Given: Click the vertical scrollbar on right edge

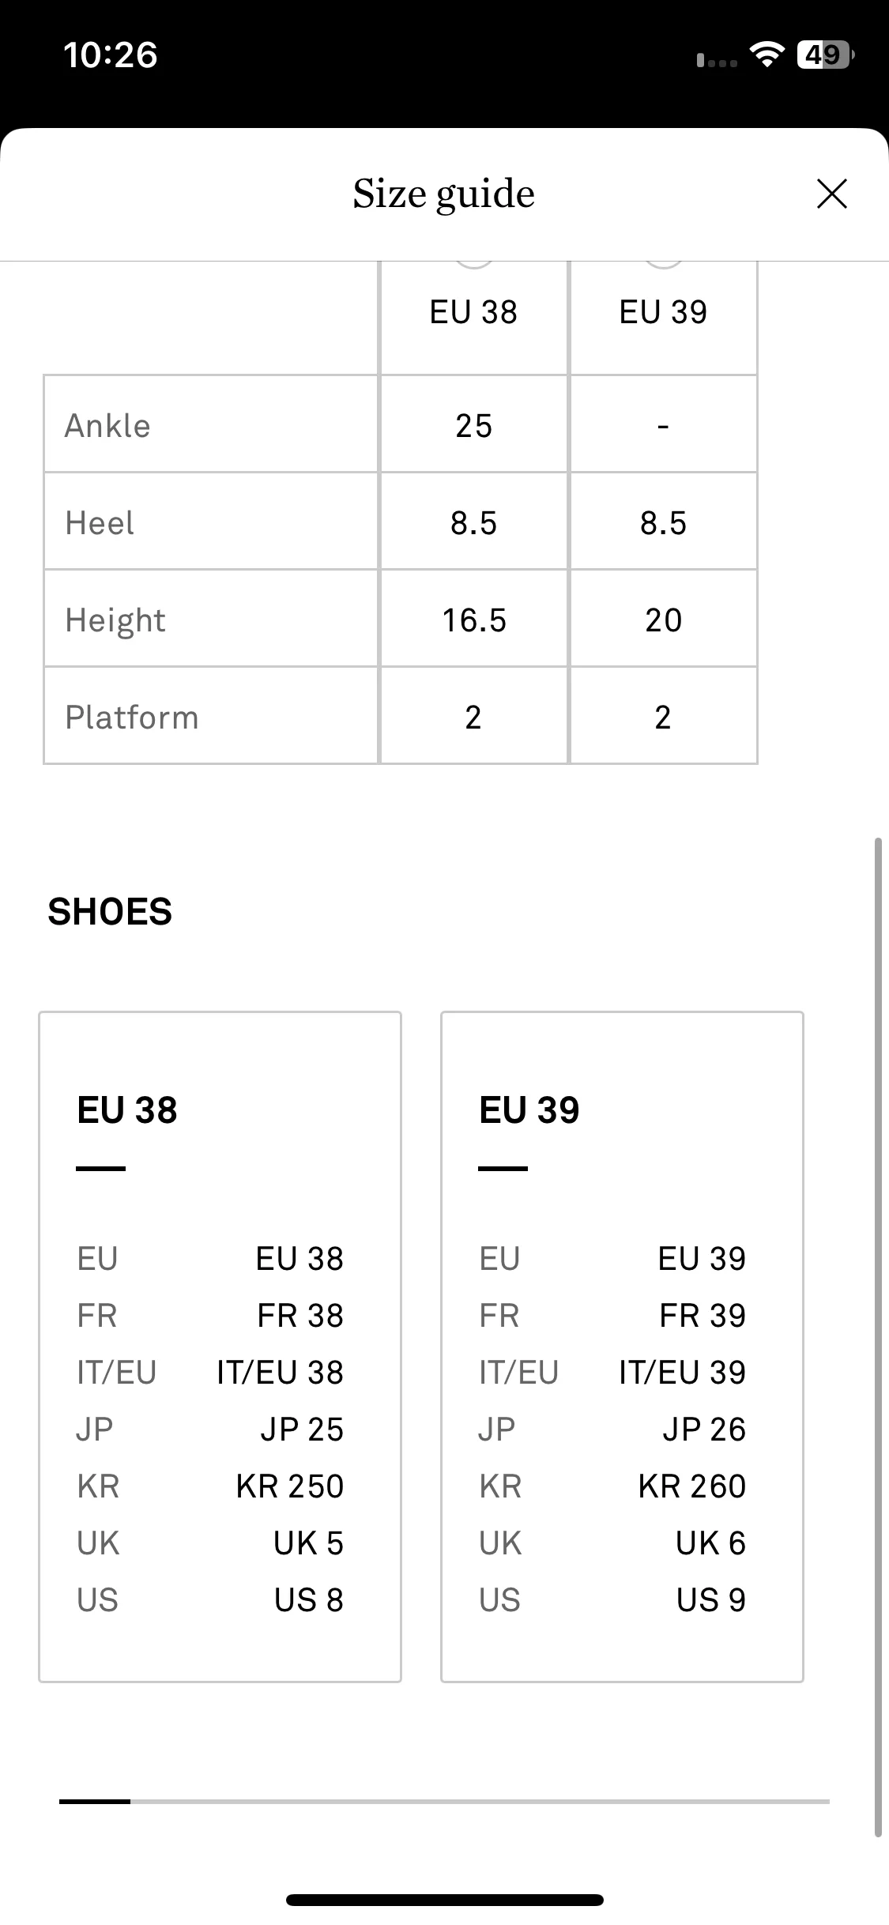Looking at the screenshot, I should [x=878, y=1337].
